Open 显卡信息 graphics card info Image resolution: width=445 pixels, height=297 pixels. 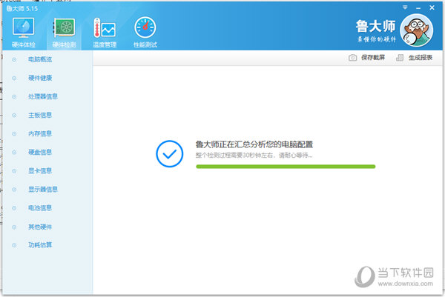40,171
